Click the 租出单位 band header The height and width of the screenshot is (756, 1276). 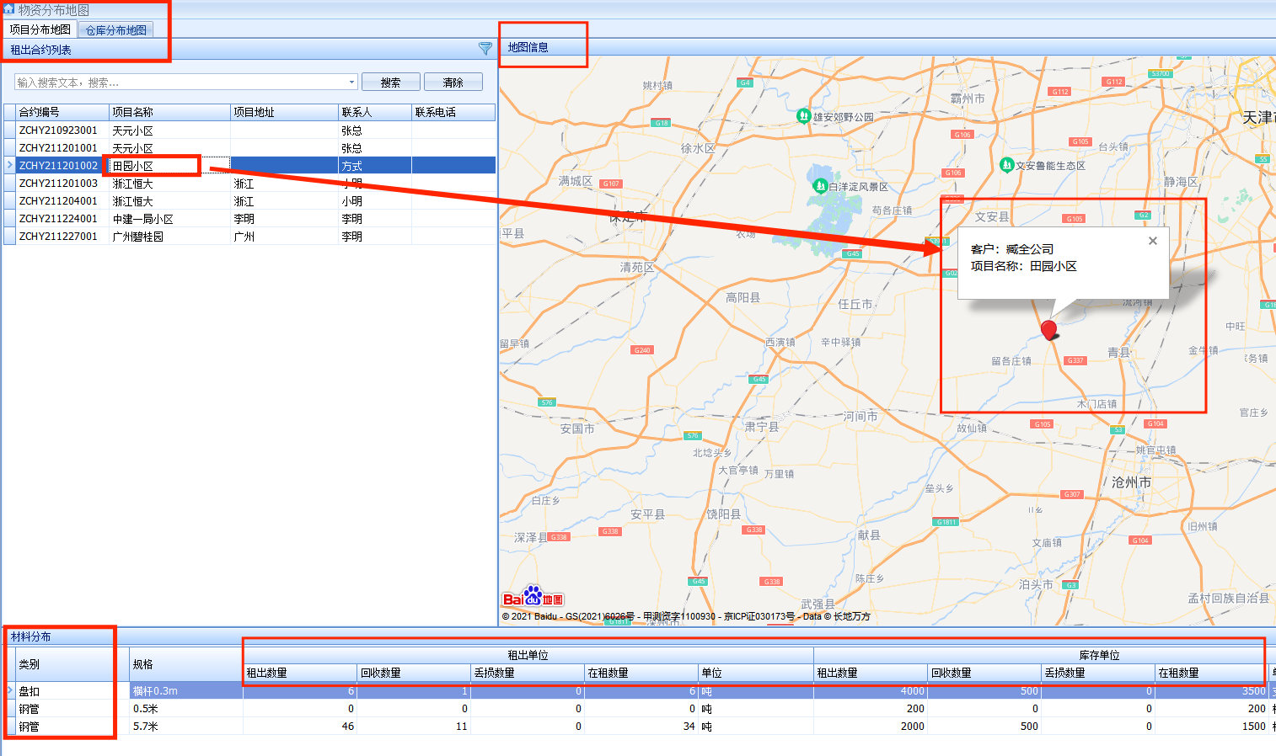(528, 655)
